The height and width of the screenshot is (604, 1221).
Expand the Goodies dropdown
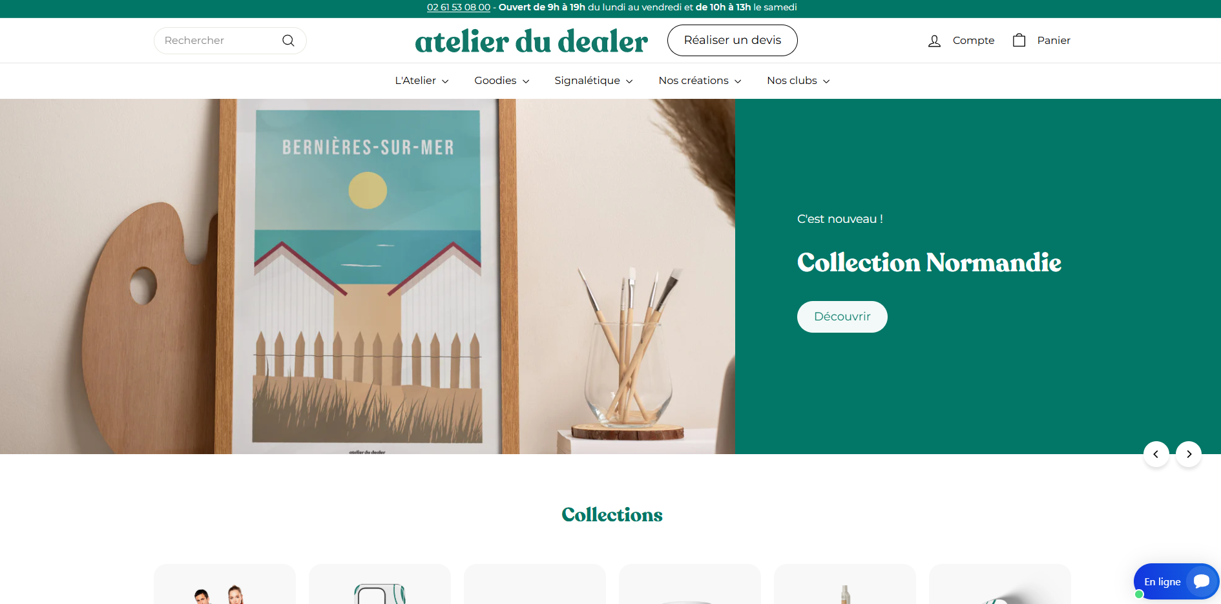502,81
